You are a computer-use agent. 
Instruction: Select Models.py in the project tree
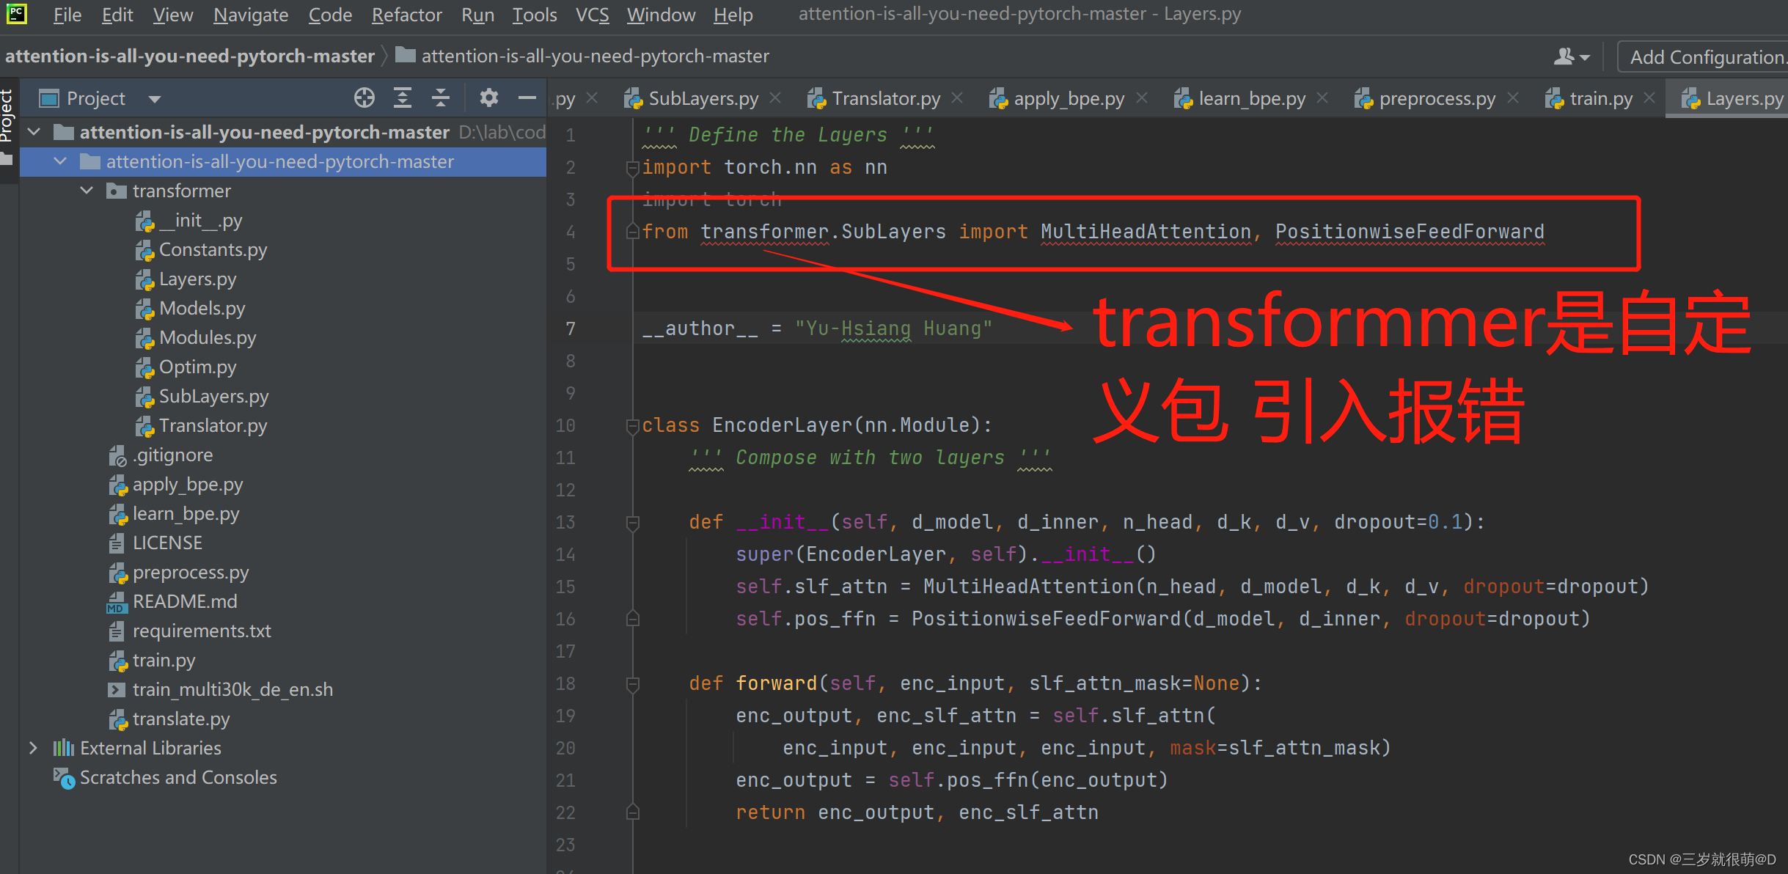[191, 308]
